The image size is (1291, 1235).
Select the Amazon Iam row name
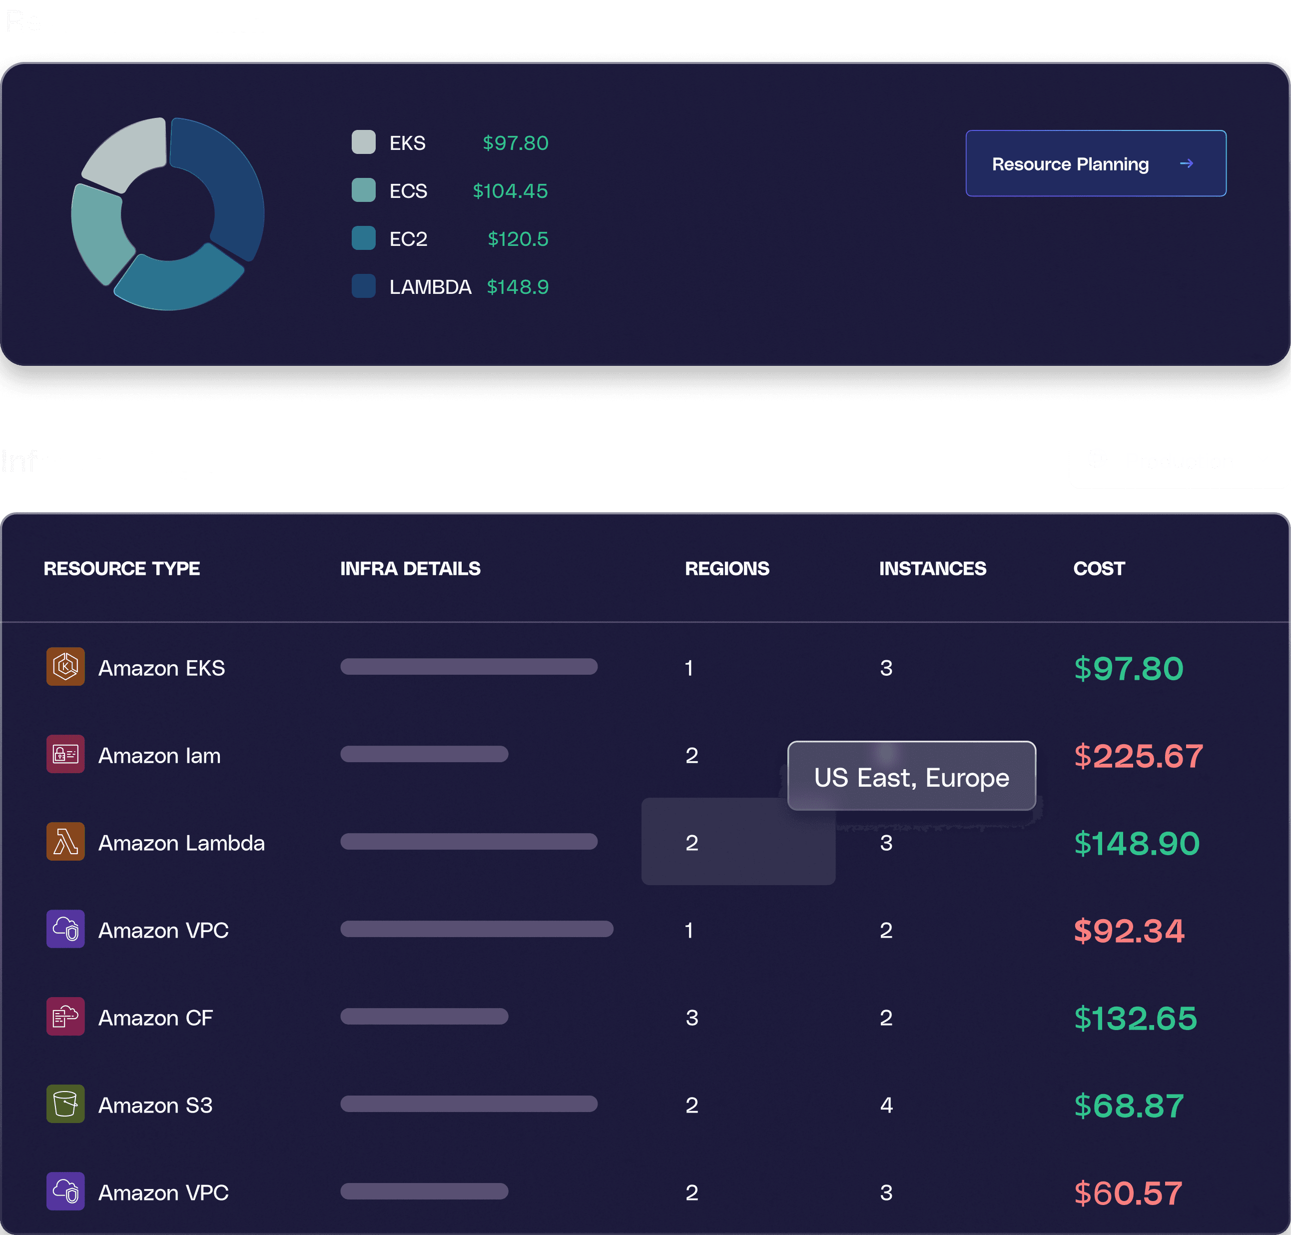point(159,756)
